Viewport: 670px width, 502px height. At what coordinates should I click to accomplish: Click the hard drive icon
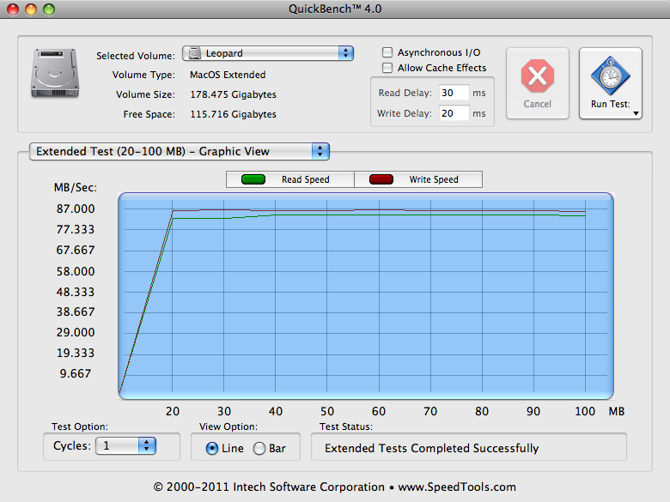(x=55, y=73)
